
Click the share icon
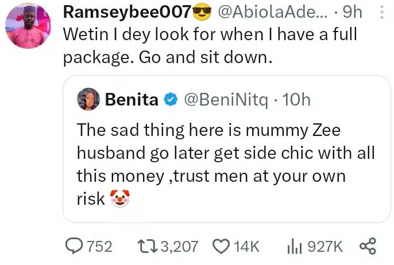(x=368, y=247)
